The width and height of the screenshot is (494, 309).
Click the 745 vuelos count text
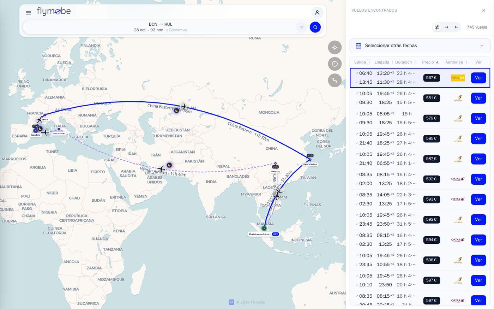pos(477,27)
